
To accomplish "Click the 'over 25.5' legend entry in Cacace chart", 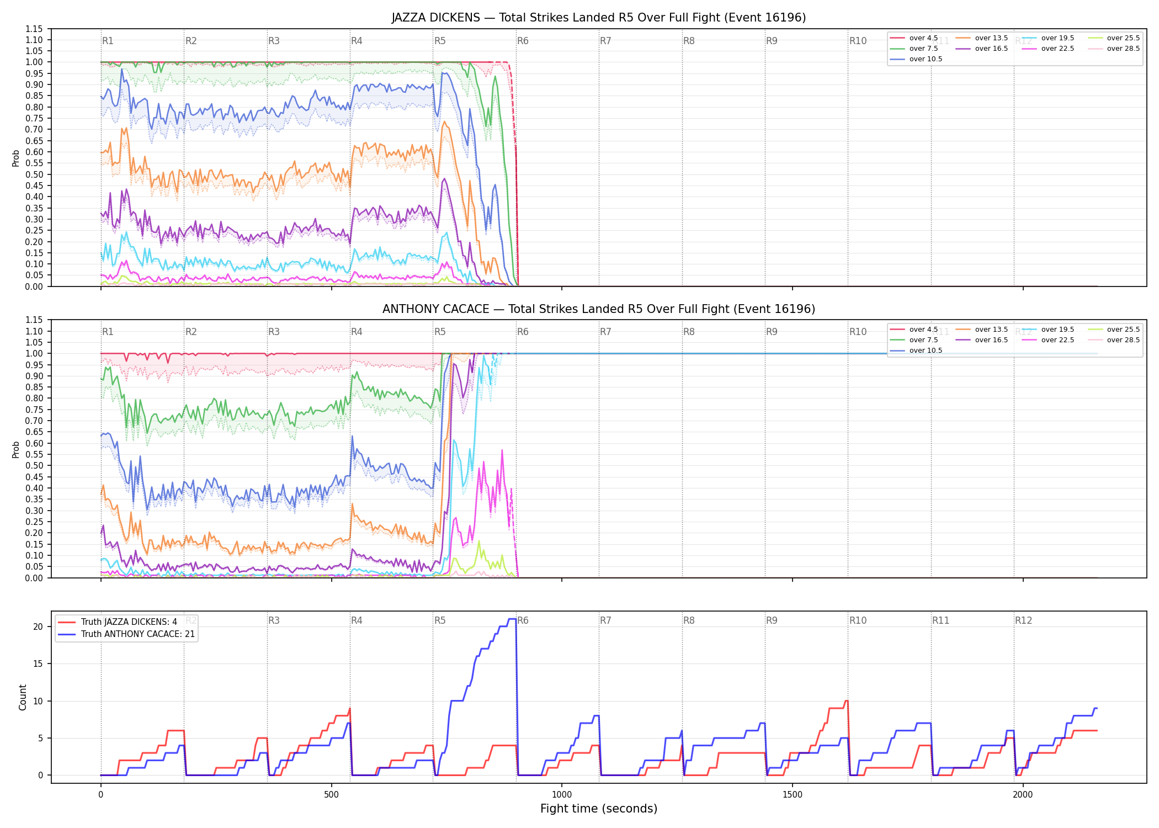I will coord(1114,330).
